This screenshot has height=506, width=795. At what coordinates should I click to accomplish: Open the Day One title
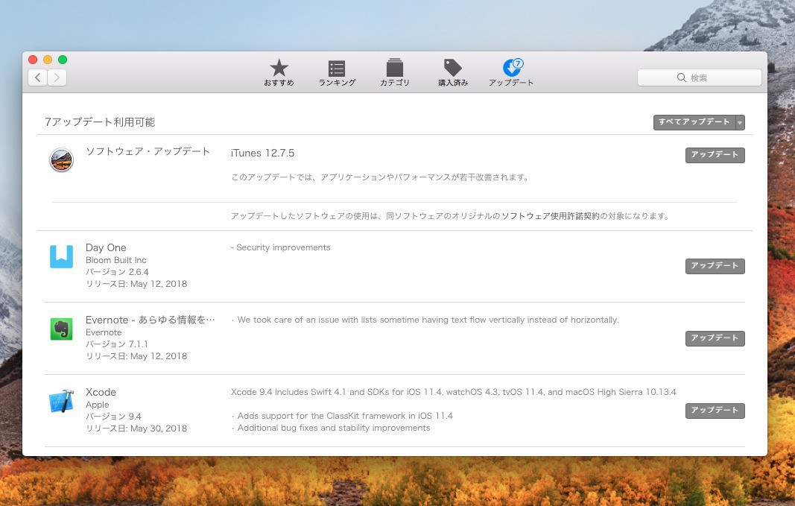pos(106,247)
